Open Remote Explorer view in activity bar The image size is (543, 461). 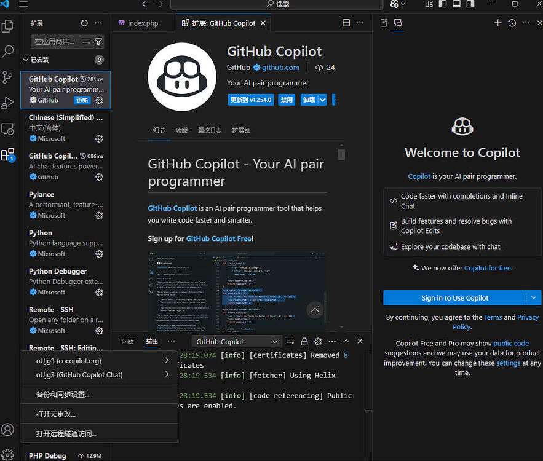pyautogui.click(x=7, y=128)
